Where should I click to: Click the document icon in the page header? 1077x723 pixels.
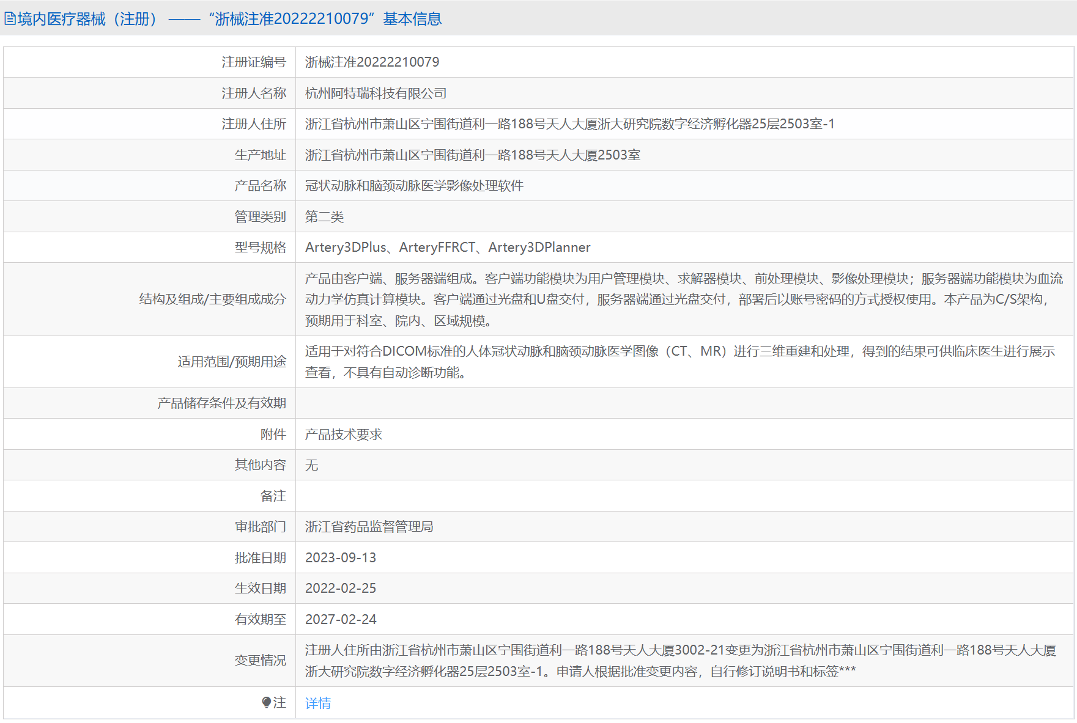[x=10, y=19]
